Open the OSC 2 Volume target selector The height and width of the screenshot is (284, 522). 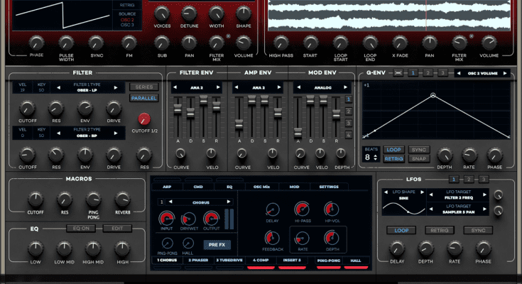tap(482, 72)
